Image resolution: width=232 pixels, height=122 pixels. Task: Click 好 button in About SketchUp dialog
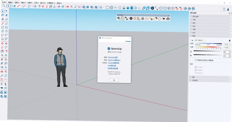tap(114, 80)
